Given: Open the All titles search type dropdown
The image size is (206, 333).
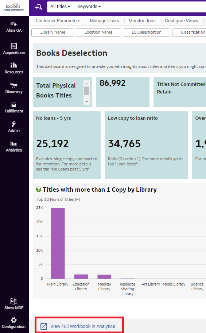Looking at the screenshot, I should pos(60,7).
